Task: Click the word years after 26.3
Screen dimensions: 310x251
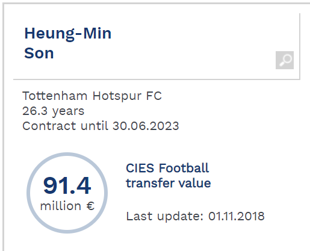Action: point(68,111)
